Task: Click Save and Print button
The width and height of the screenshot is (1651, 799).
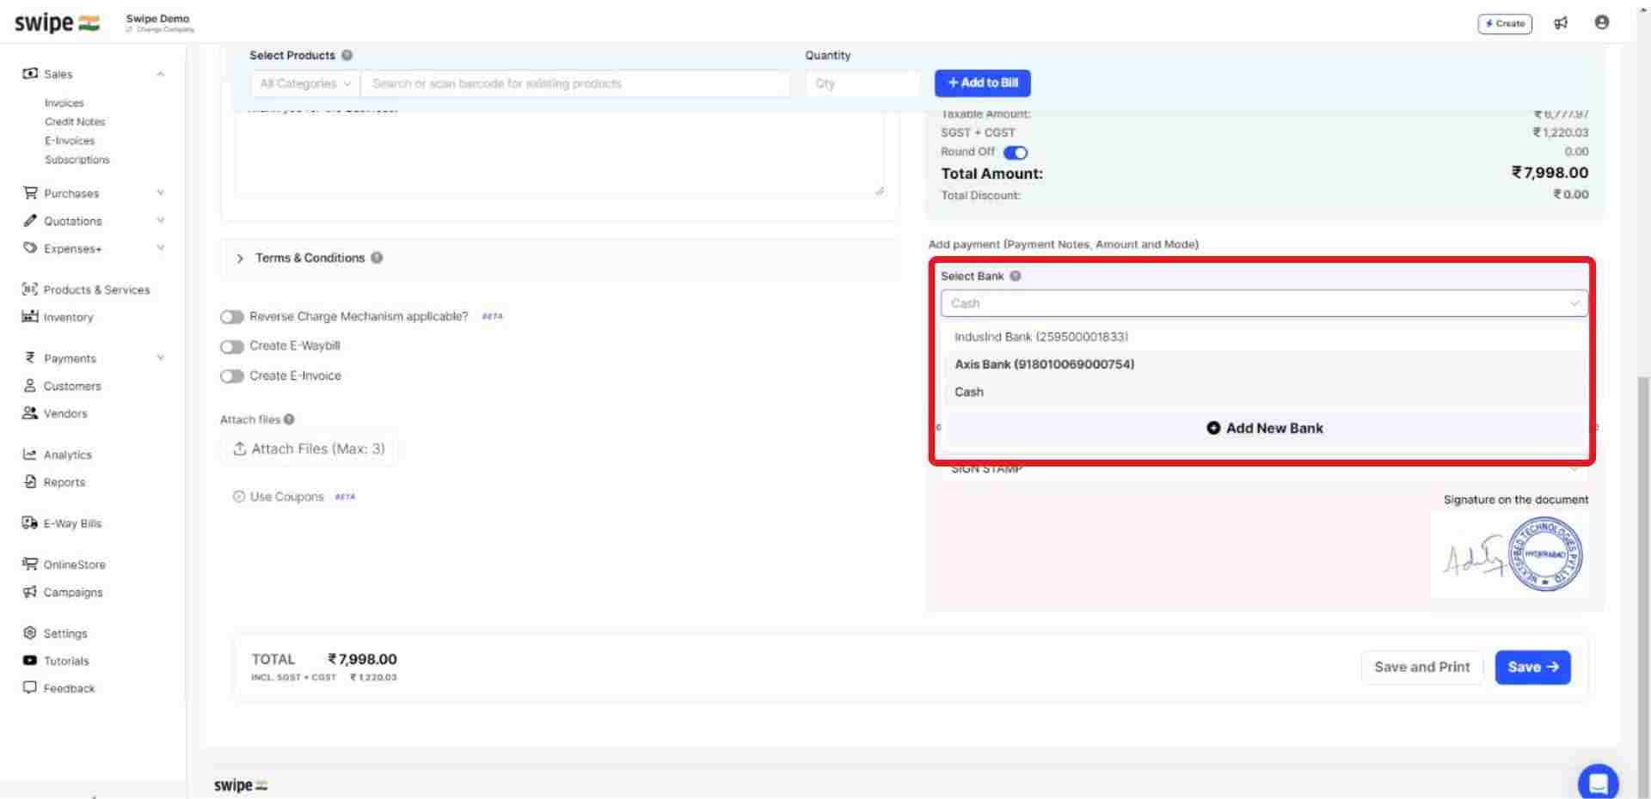Action: (1422, 668)
